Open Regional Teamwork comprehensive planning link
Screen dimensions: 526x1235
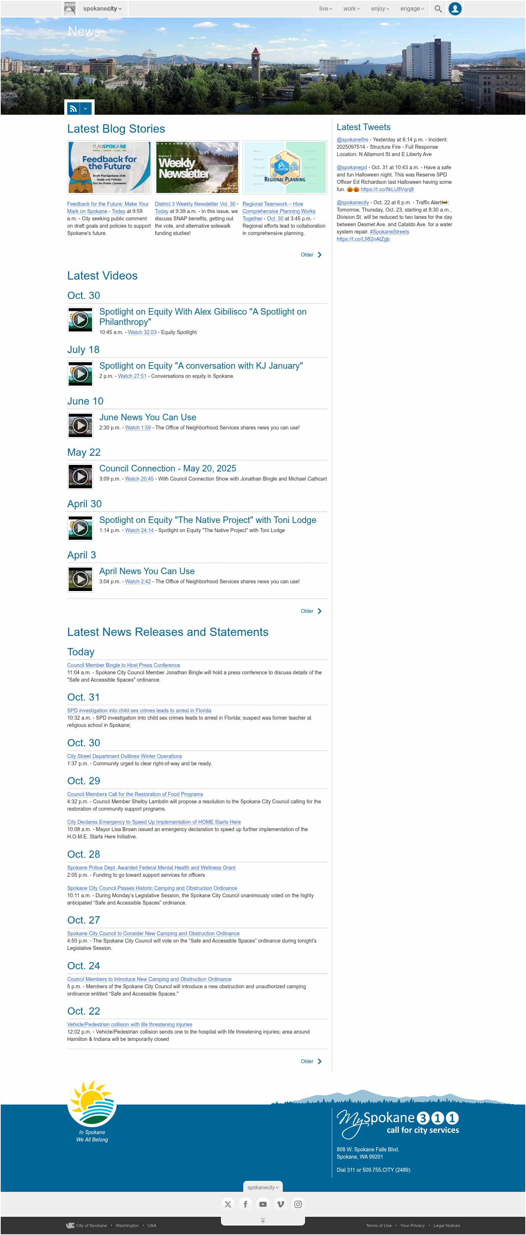coord(278,211)
